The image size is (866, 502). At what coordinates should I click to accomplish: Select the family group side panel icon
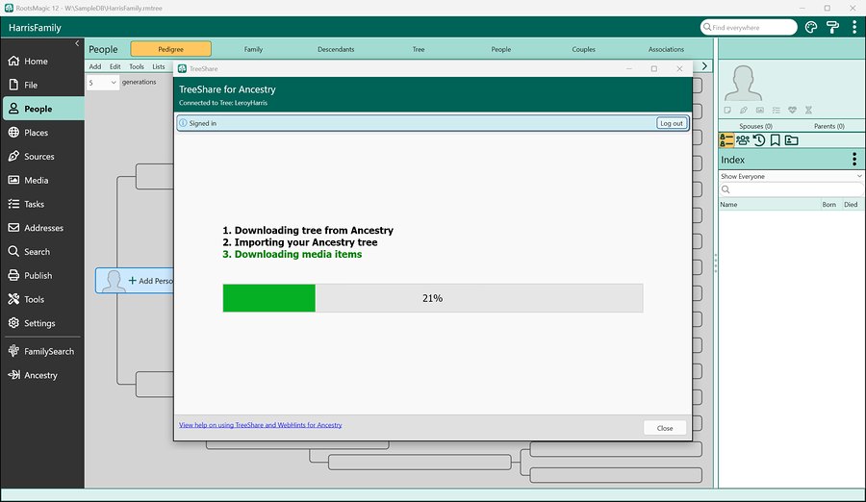(x=743, y=140)
